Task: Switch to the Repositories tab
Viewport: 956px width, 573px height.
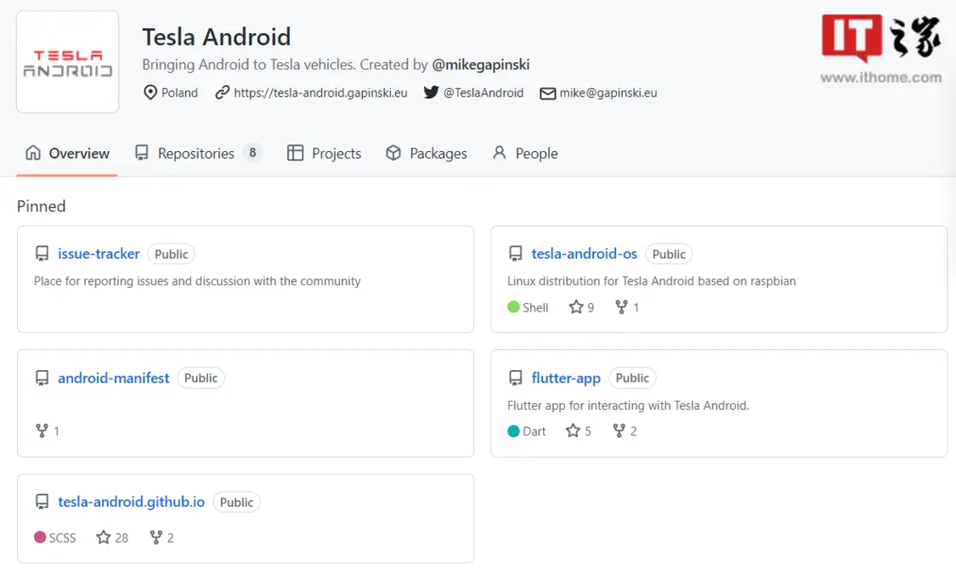Action: tap(196, 154)
